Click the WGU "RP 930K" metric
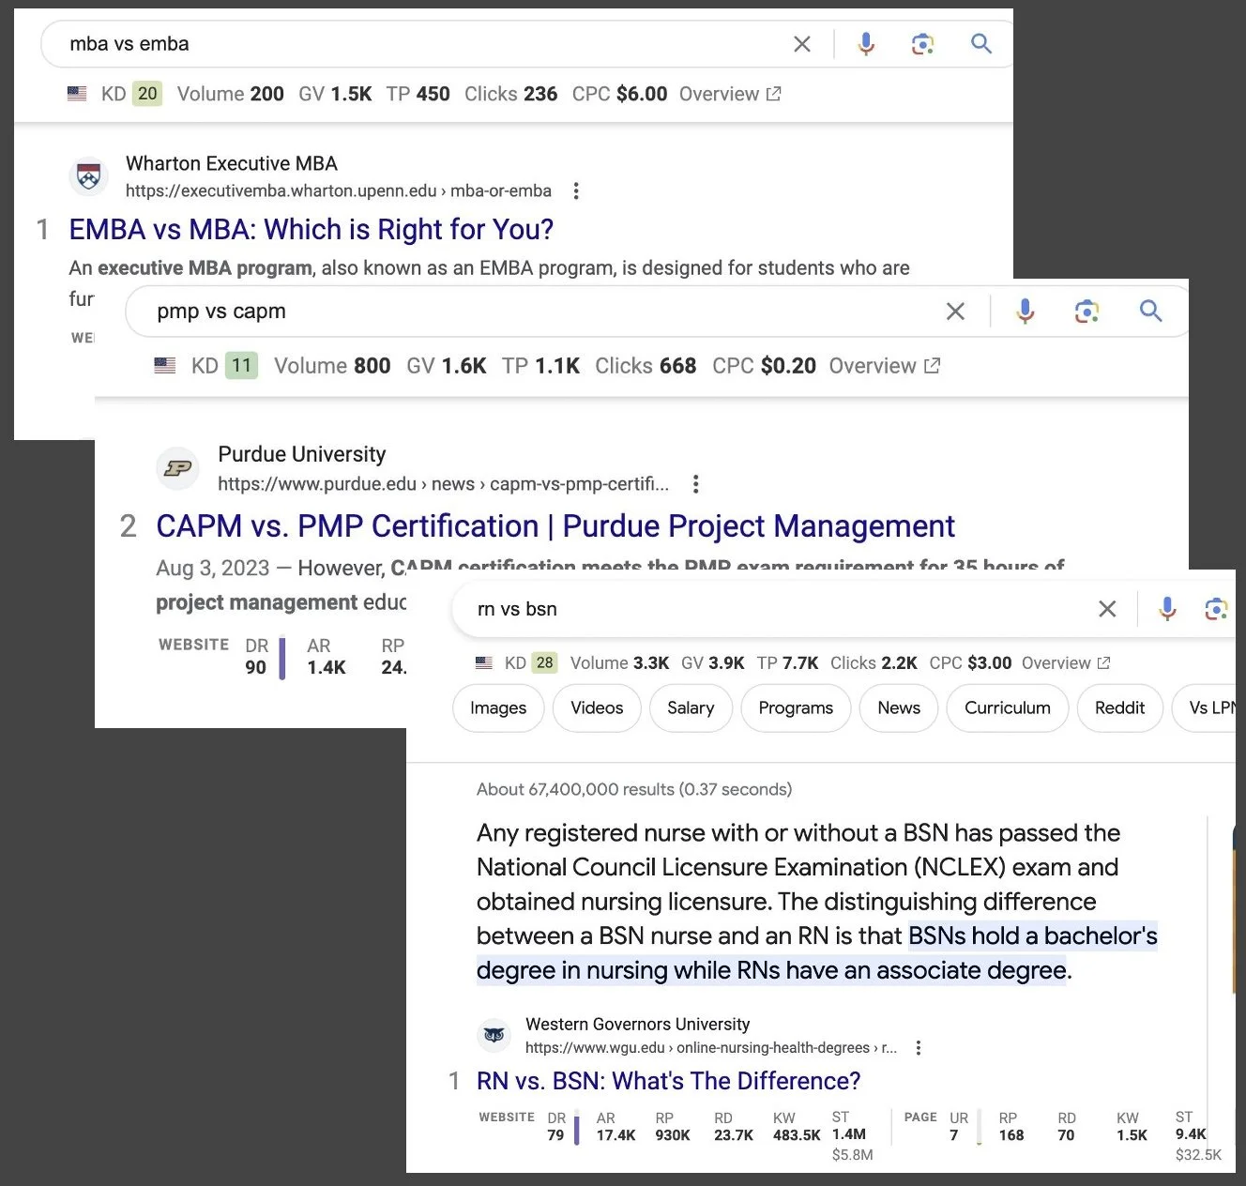The width and height of the screenshot is (1246, 1186). coord(673,1127)
